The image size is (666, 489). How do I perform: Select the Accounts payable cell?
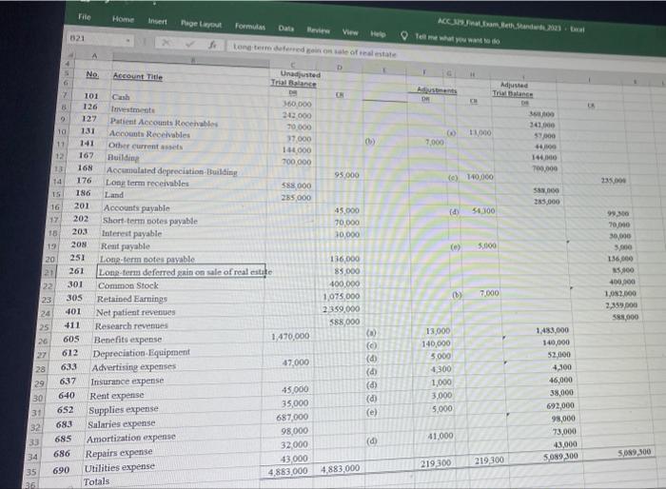pos(136,207)
